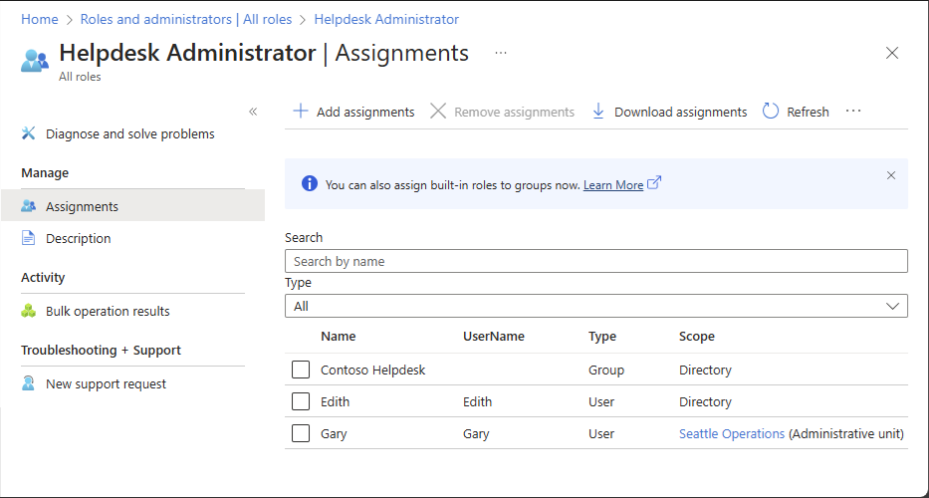The height and width of the screenshot is (498, 929).
Task: Collapse the left sidebar with double chevron
Action: point(253,112)
